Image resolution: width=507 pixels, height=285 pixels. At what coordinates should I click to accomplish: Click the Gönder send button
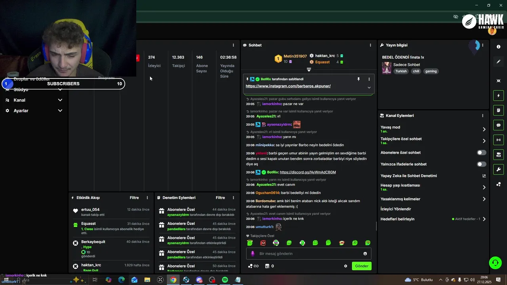coord(362,266)
